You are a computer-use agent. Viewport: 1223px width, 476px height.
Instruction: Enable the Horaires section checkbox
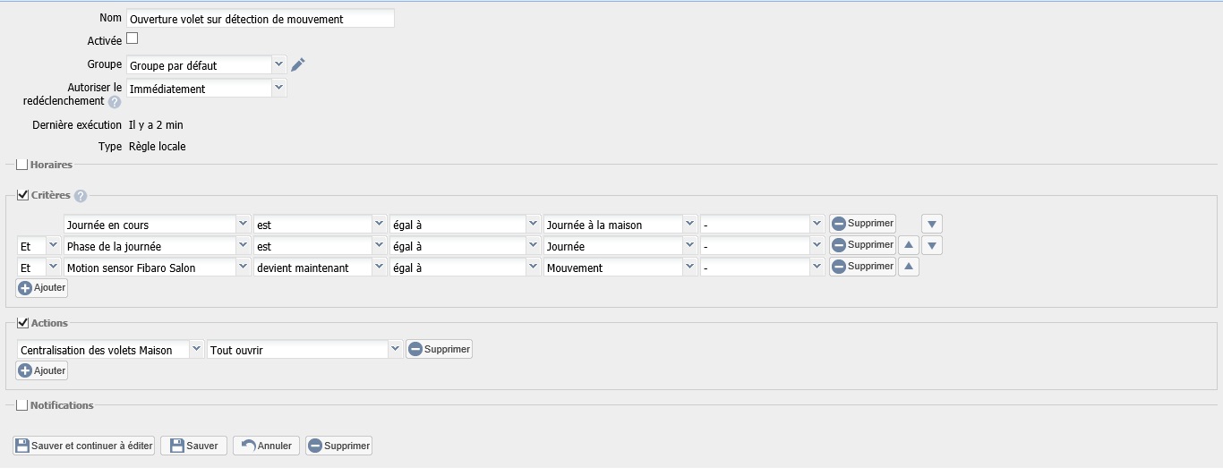click(22, 165)
